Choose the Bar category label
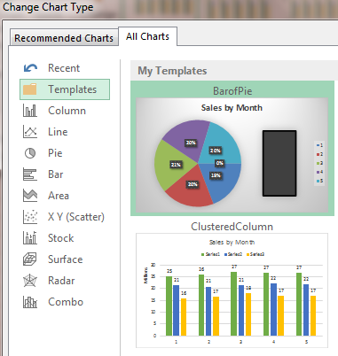The width and height of the screenshot is (338, 356). click(x=56, y=174)
